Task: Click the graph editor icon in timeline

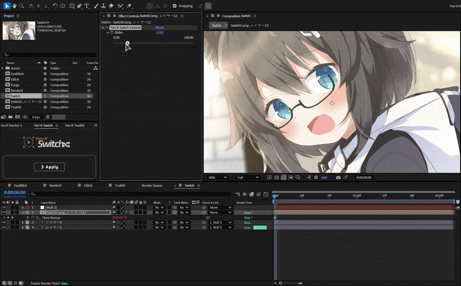Action: 266,194
